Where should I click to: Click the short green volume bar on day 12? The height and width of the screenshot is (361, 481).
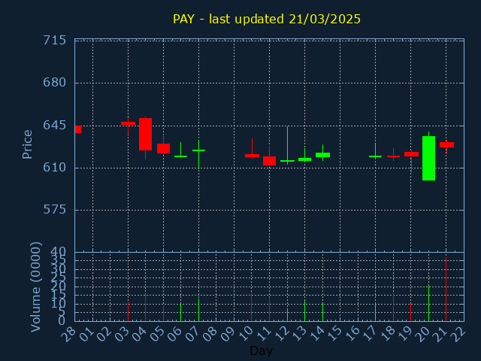coord(287,314)
